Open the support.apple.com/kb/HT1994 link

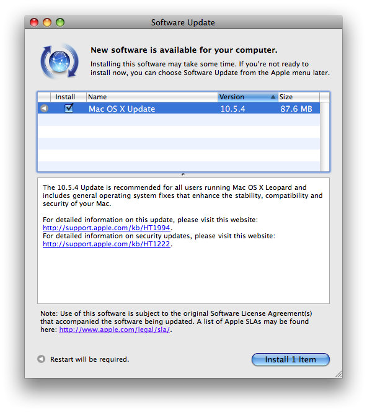pos(107,228)
